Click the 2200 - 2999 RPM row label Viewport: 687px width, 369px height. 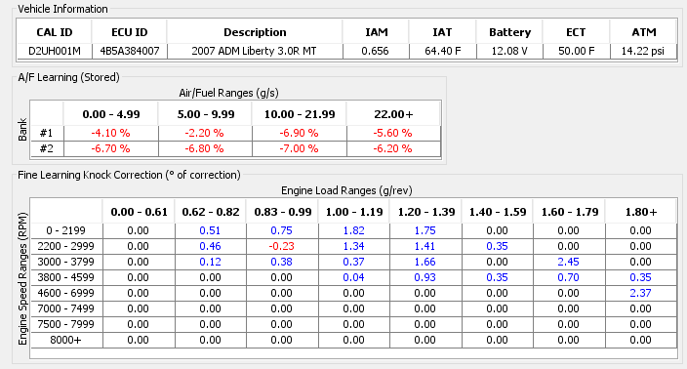click(65, 246)
